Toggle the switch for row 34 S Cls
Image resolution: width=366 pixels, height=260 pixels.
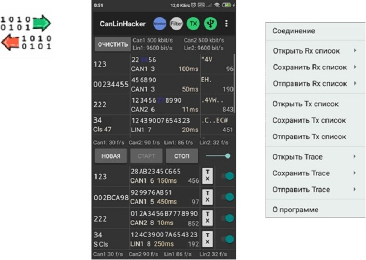pyautogui.click(x=227, y=239)
